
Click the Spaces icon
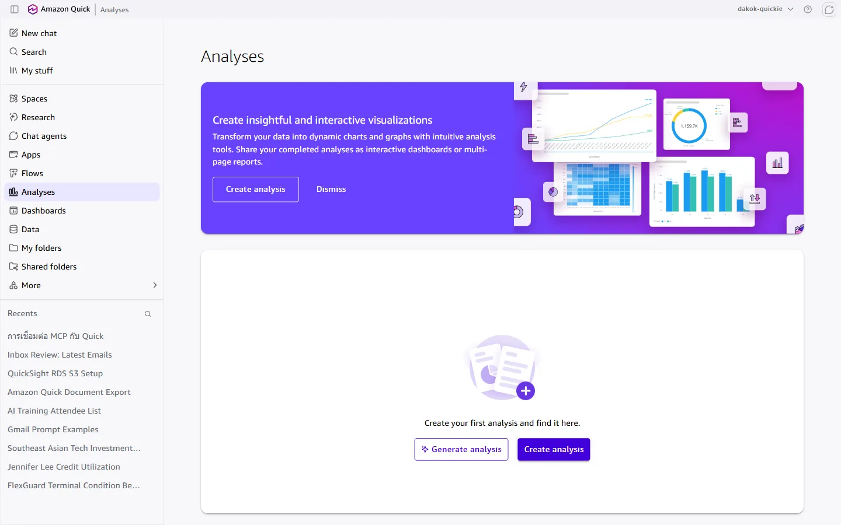13,99
